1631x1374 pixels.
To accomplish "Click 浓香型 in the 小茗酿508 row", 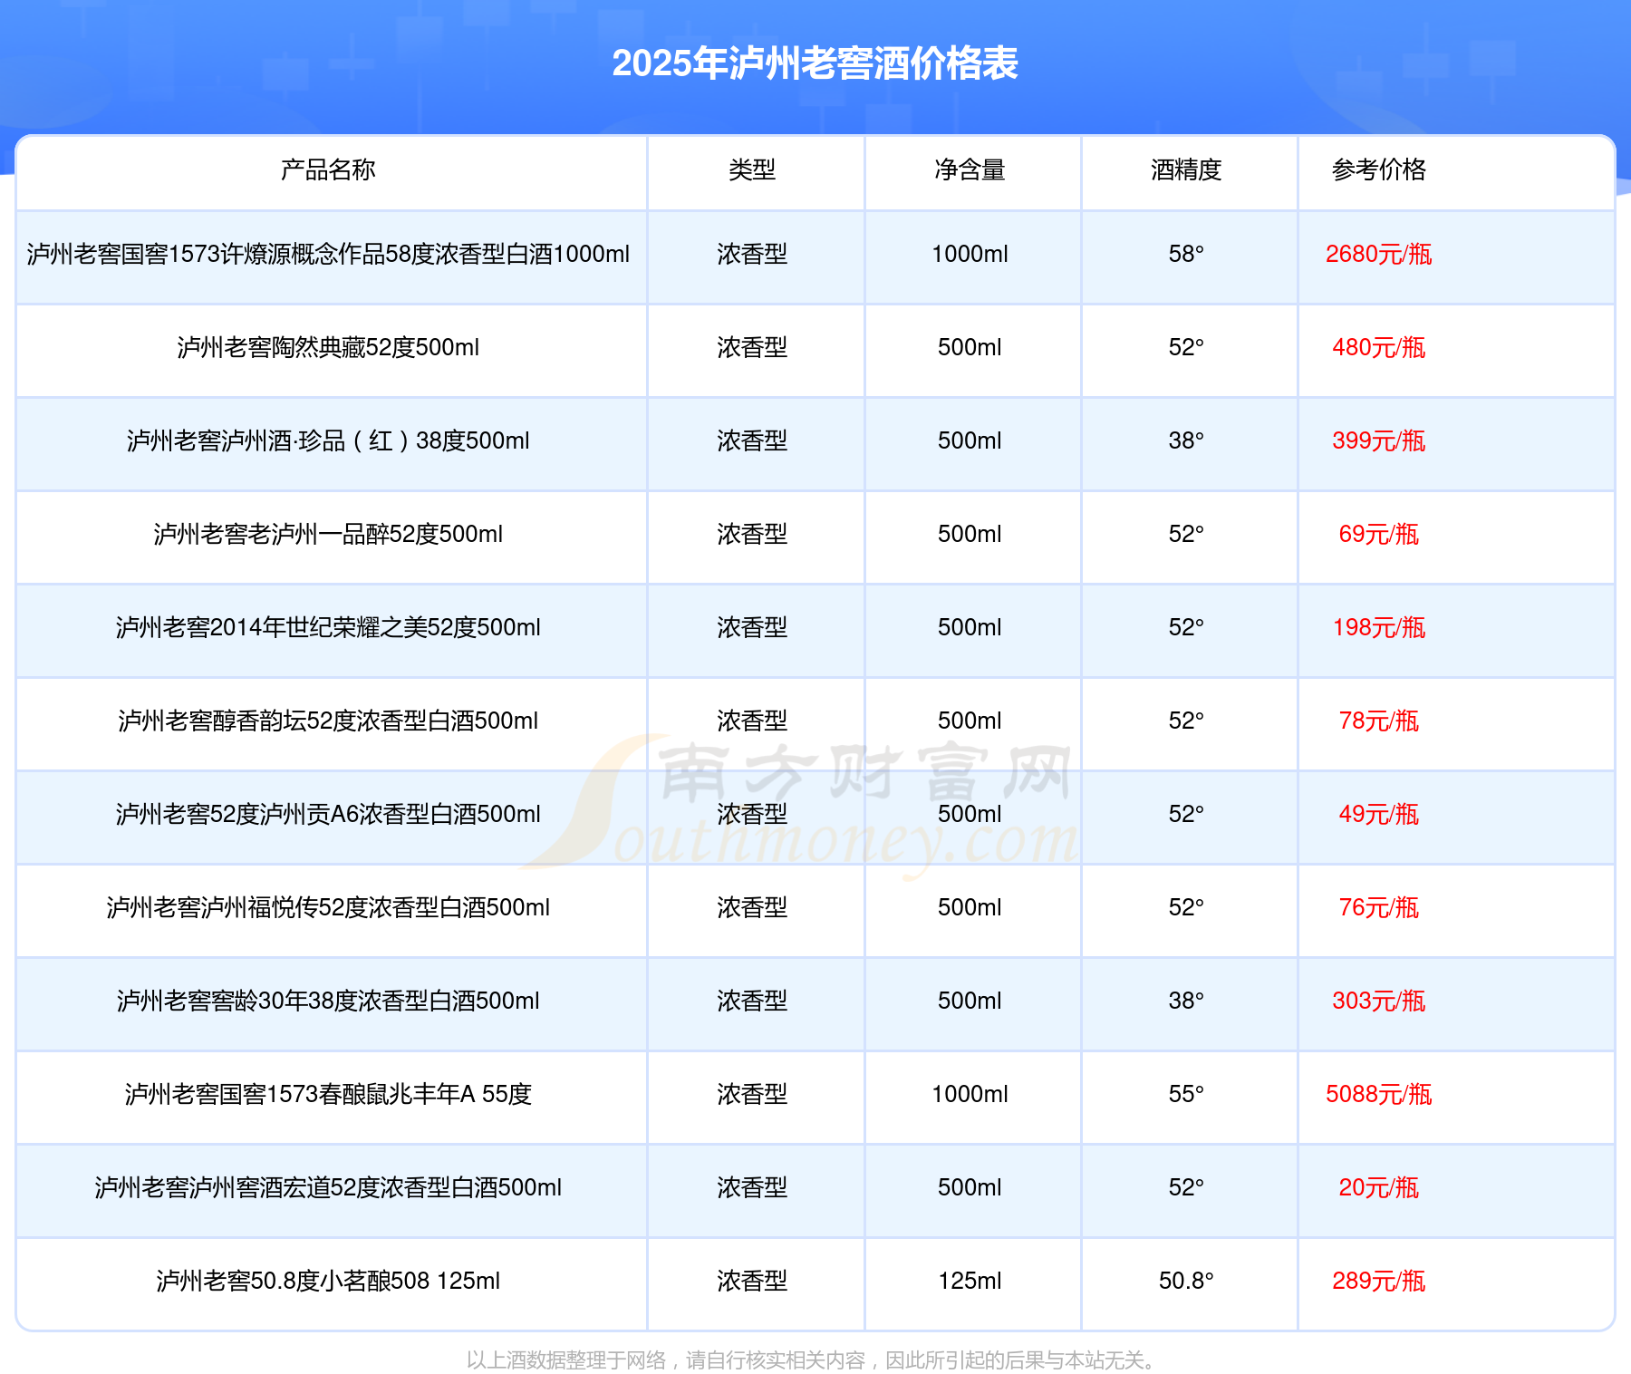I will [x=752, y=1281].
